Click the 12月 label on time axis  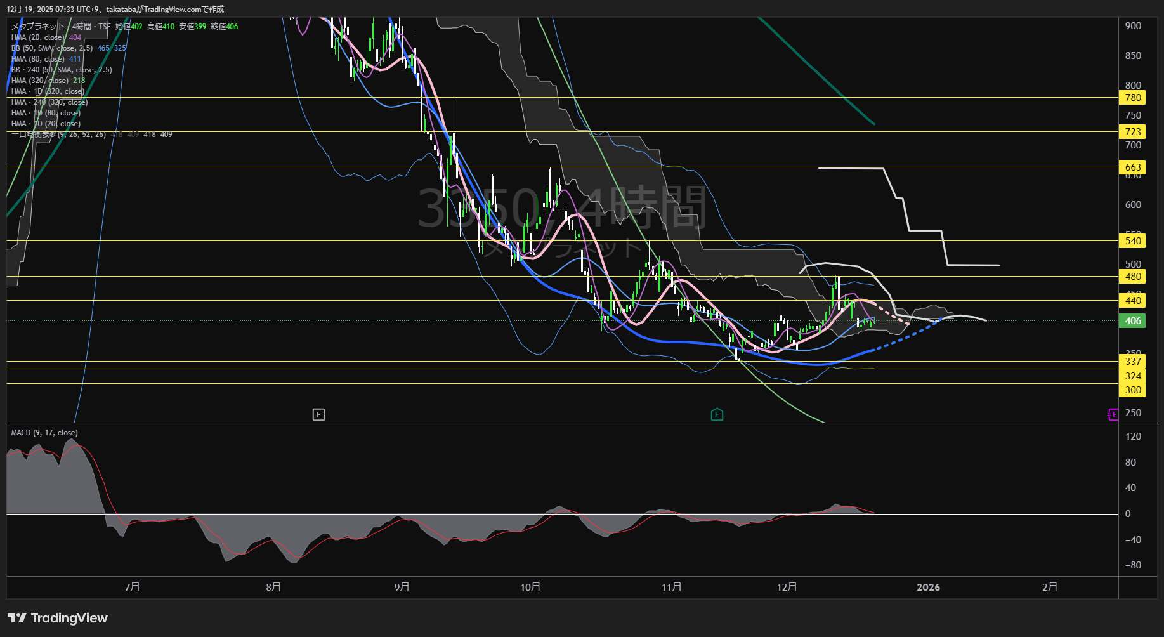coord(787,588)
